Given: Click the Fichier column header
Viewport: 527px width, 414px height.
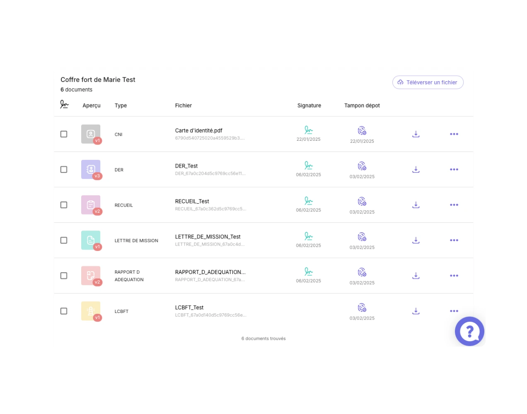Looking at the screenshot, I should (183, 106).
